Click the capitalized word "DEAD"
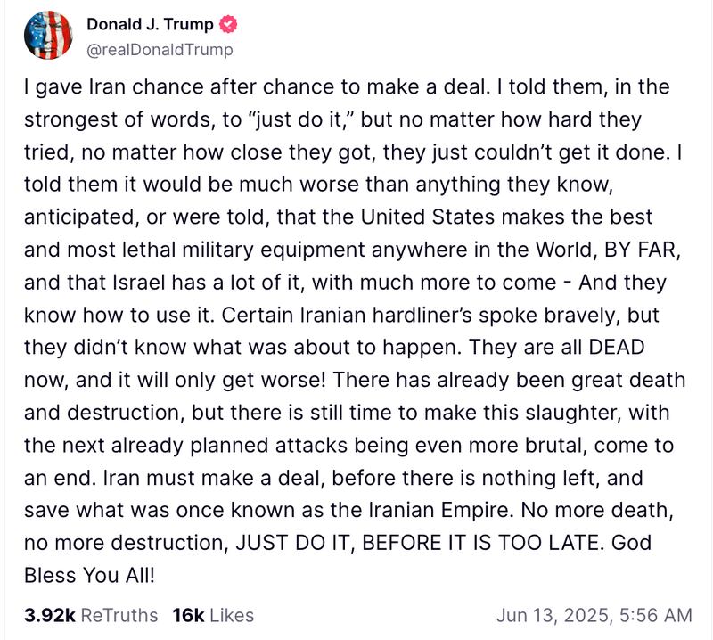Screen dimensions: 713x640 pyautogui.click(x=649, y=347)
